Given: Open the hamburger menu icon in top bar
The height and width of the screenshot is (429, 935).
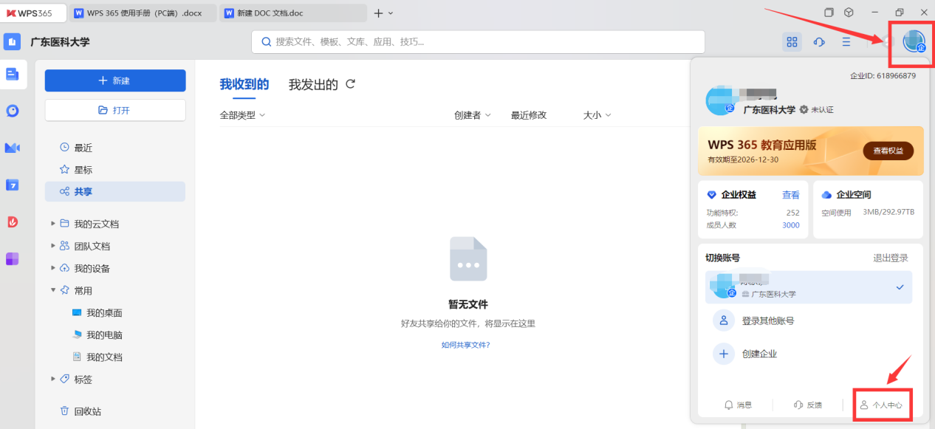Looking at the screenshot, I should pos(846,42).
